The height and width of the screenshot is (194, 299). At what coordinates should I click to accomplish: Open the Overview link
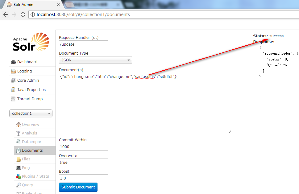[x=31, y=124]
